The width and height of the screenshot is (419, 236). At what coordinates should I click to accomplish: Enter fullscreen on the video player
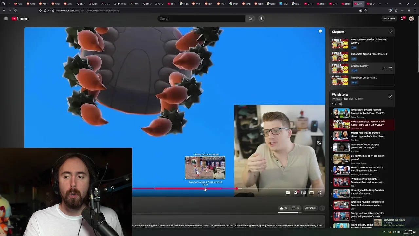coord(319,193)
